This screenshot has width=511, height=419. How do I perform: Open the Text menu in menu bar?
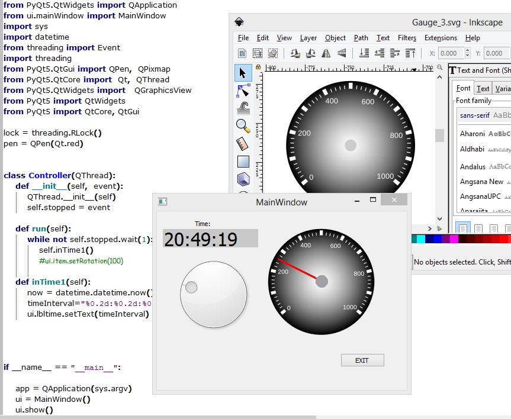click(x=383, y=38)
